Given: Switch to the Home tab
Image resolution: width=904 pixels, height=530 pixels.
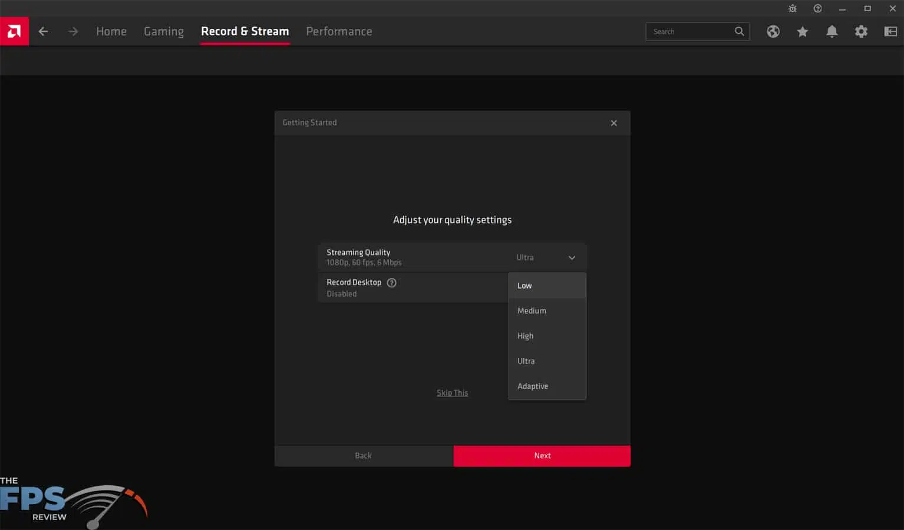Looking at the screenshot, I should pyautogui.click(x=111, y=31).
